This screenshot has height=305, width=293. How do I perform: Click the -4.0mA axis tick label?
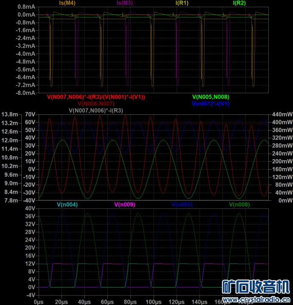click(25, 54)
